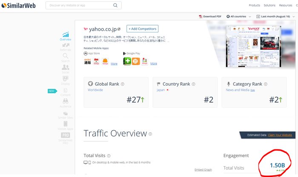
Task: Click the Traffic Overview info icon
Action: coord(150,134)
